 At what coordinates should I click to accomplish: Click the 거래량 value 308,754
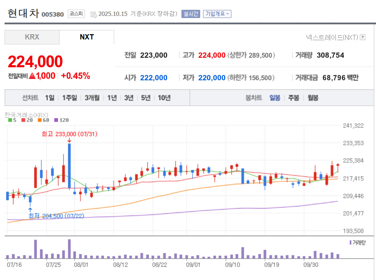(x=331, y=55)
